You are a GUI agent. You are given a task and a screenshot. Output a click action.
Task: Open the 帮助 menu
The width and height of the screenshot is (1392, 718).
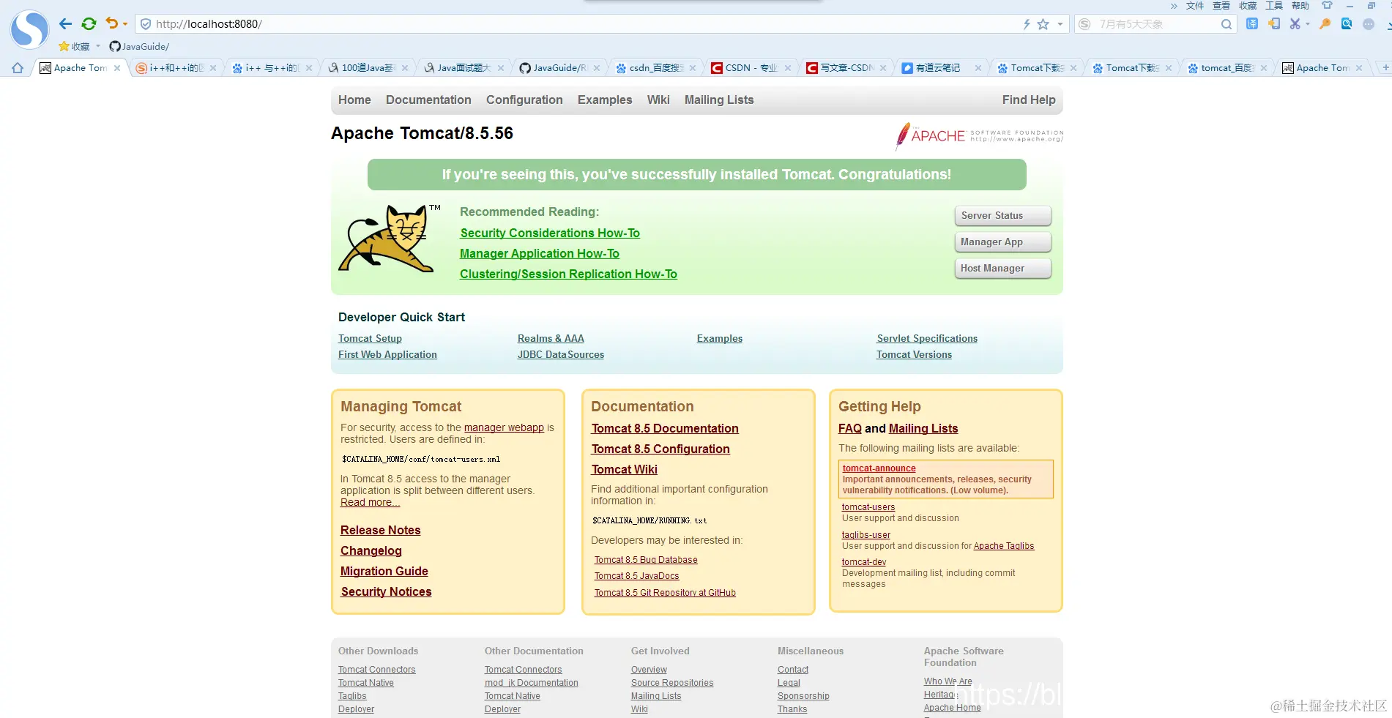(1300, 6)
